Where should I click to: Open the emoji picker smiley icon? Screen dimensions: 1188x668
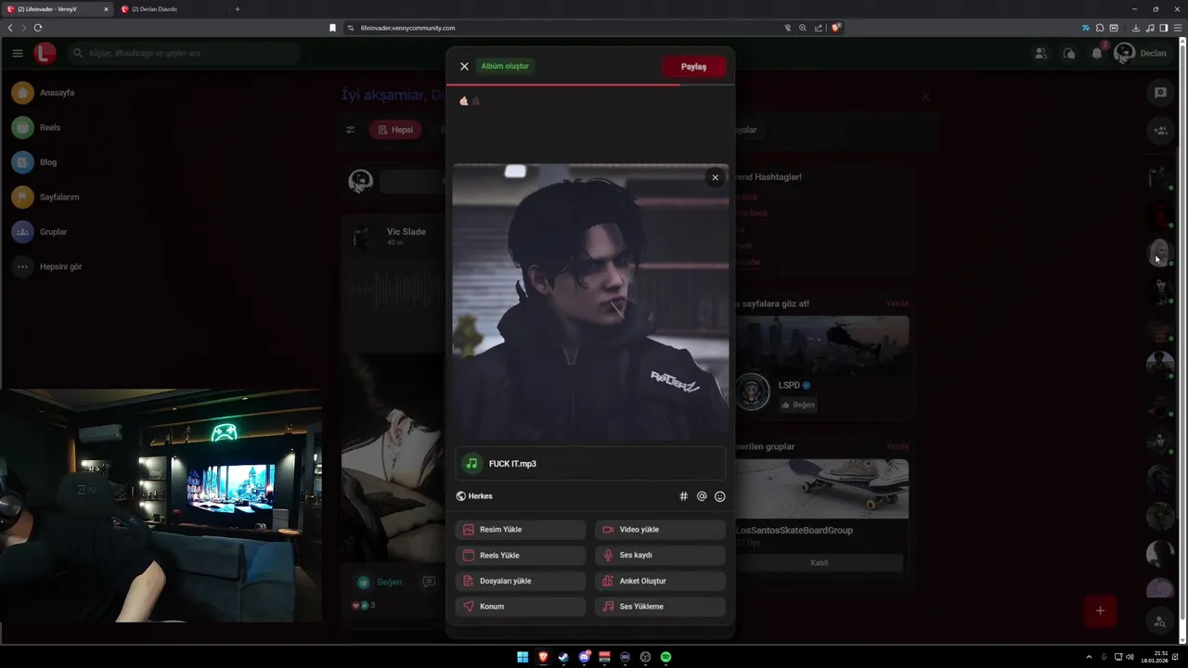point(719,496)
